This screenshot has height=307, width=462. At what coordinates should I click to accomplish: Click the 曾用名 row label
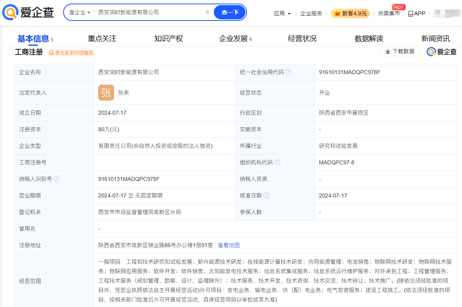27,229
